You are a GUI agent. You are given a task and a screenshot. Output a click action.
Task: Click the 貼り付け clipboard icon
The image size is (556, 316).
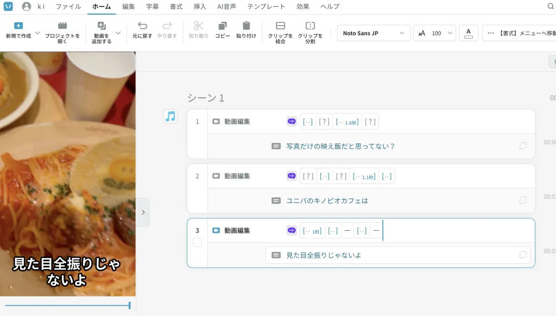click(246, 26)
